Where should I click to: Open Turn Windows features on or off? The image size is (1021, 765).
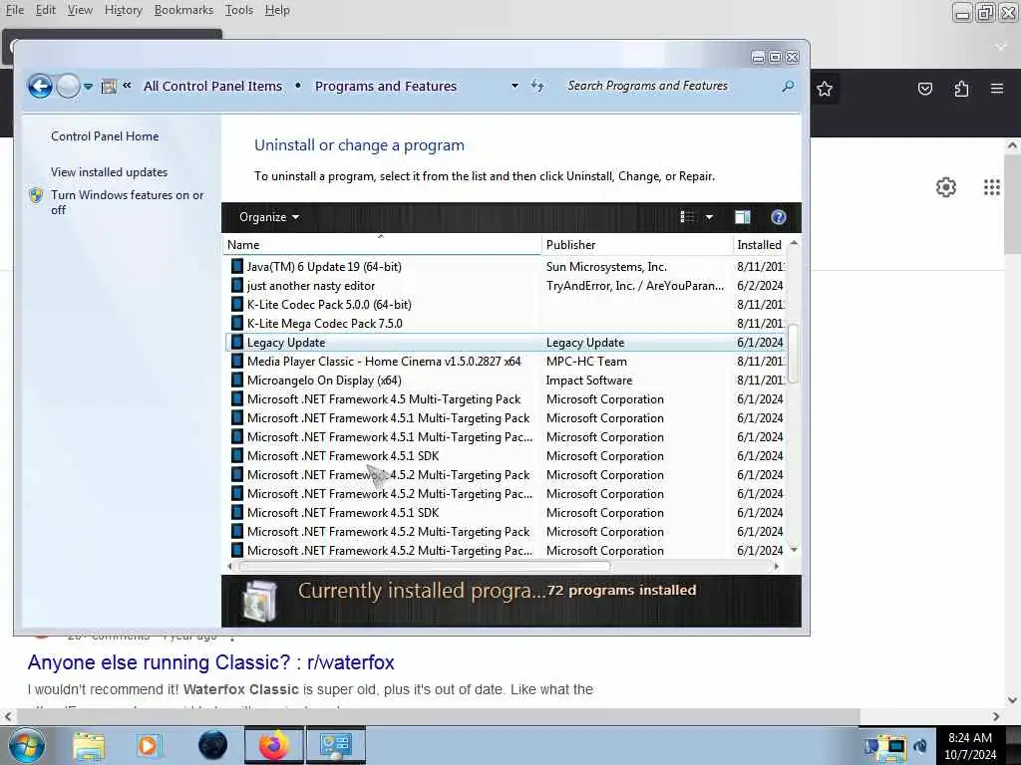click(127, 202)
